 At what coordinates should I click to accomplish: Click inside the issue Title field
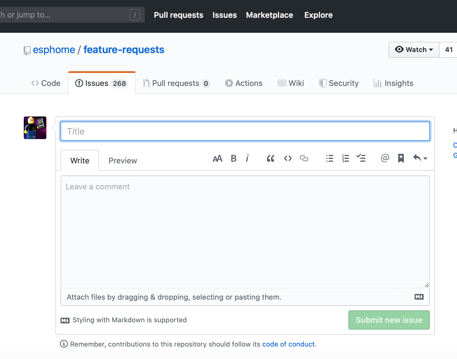pyautogui.click(x=245, y=131)
